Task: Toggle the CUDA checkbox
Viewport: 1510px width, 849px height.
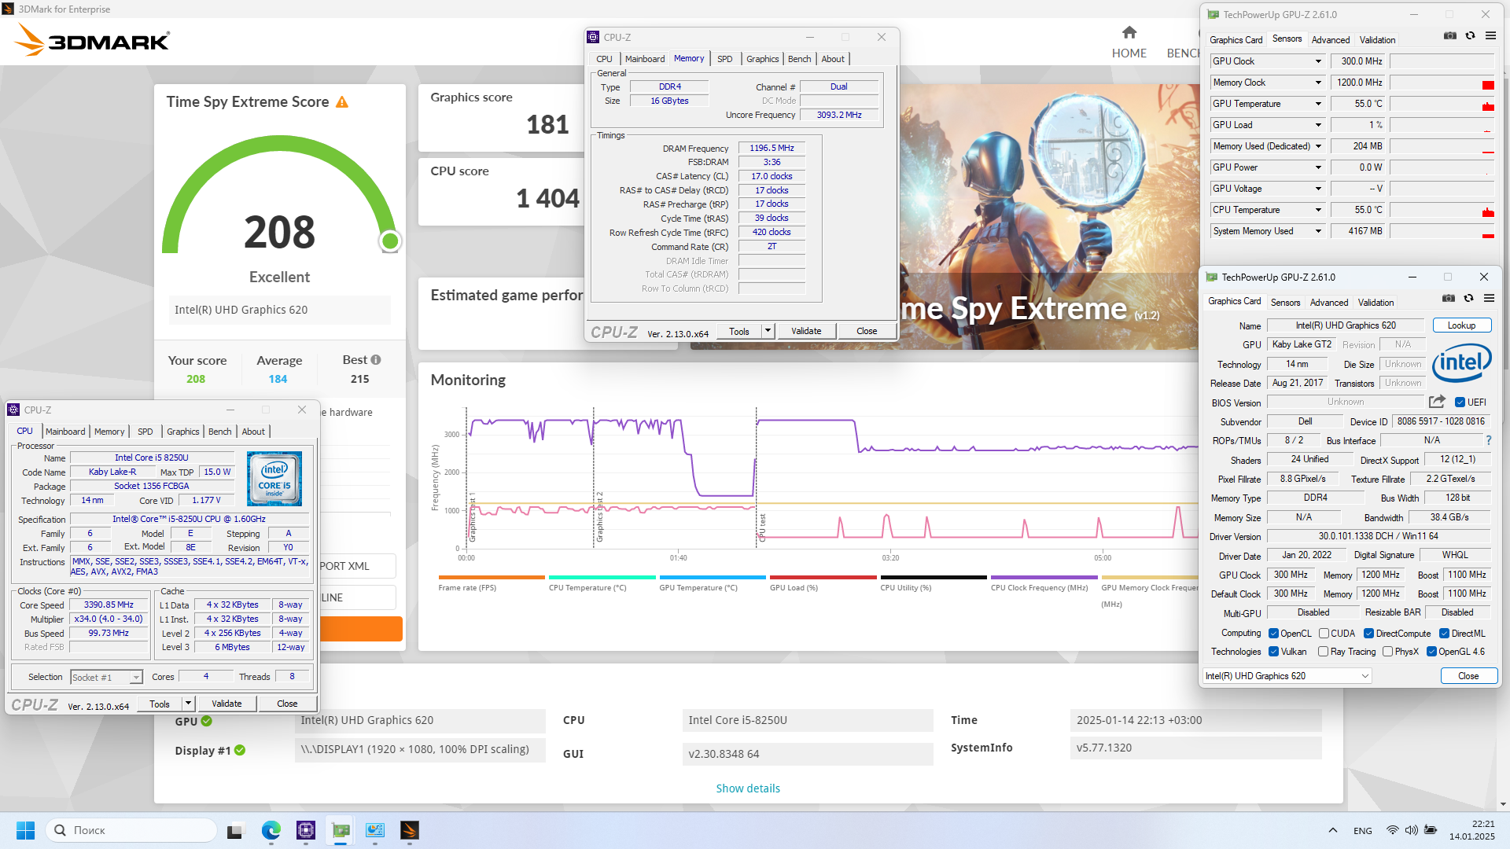Action: [x=1324, y=634]
